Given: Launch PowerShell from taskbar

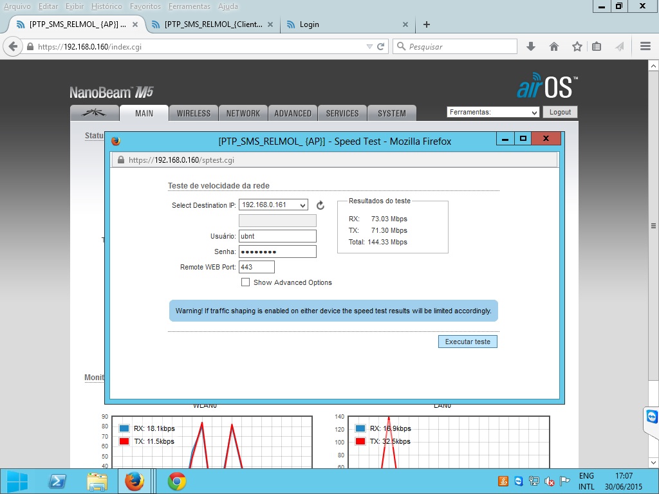Looking at the screenshot, I should 57,481.
